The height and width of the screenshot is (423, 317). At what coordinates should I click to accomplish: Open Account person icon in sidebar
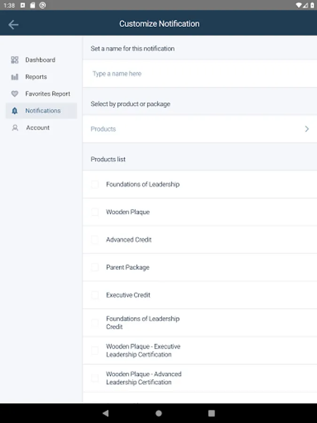pyautogui.click(x=15, y=127)
